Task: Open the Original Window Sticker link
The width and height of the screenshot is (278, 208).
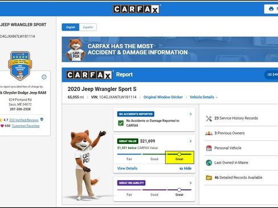Action: click(x=163, y=97)
